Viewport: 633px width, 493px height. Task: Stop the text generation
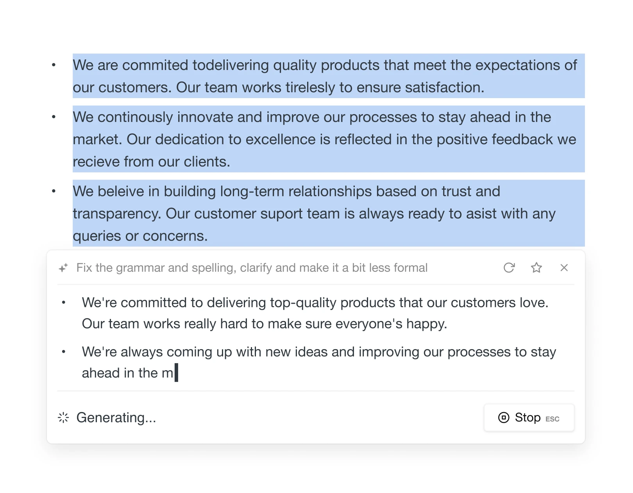[x=529, y=418]
